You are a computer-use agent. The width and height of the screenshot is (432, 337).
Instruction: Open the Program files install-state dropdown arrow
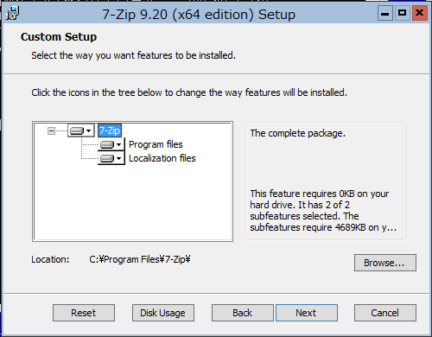119,144
